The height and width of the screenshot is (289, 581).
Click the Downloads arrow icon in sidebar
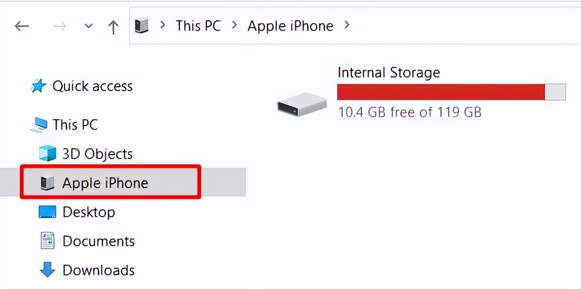[x=46, y=270]
